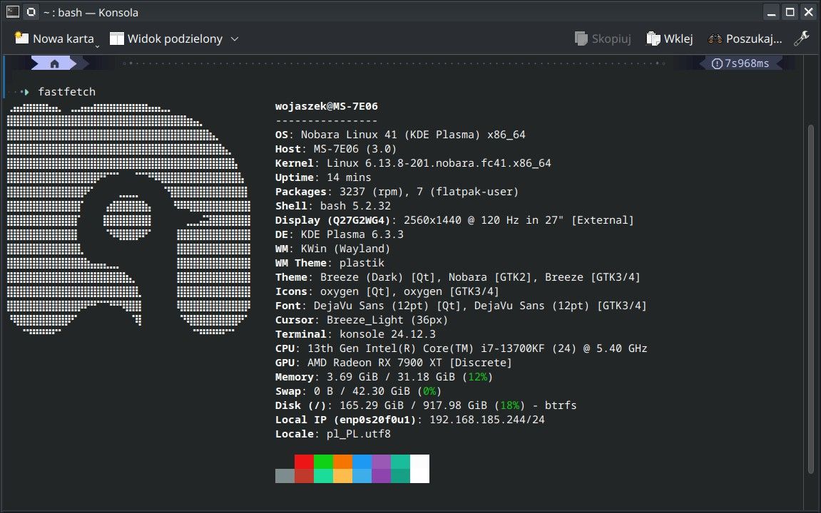Click the Host value "MS-7E06 (3.0)"
The height and width of the screenshot is (513, 821).
(x=355, y=149)
